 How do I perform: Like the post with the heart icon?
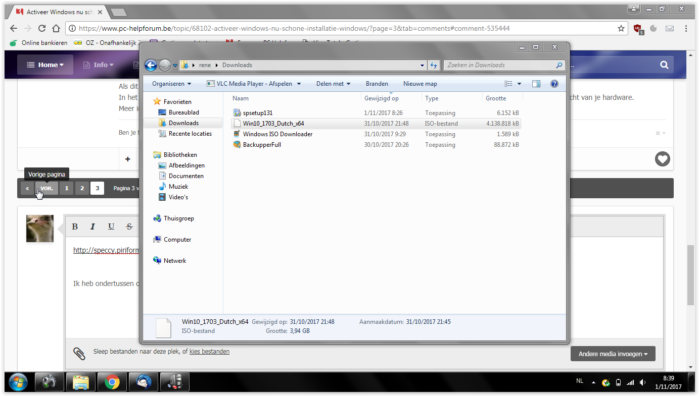pyautogui.click(x=662, y=159)
